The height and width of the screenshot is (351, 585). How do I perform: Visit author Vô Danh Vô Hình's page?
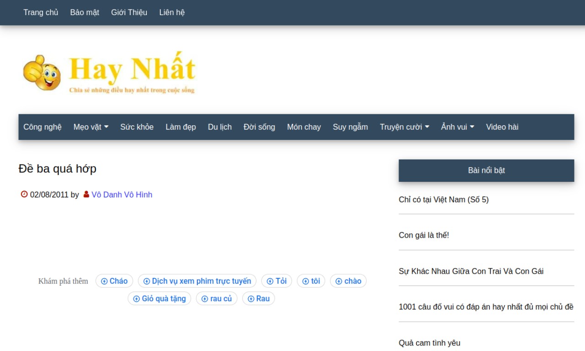point(122,195)
